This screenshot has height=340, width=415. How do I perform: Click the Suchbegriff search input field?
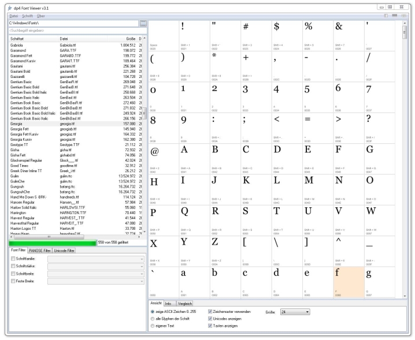pyautogui.click(x=69, y=29)
